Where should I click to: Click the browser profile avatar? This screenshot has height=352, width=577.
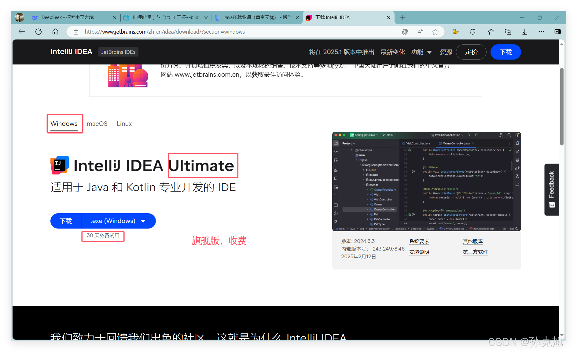20,17
